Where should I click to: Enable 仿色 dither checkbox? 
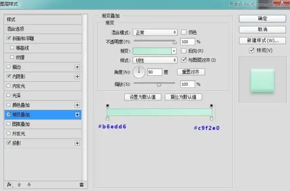[x=183, y=32]
